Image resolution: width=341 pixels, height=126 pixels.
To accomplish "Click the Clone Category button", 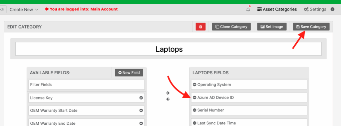I will [x=231, y=27].
